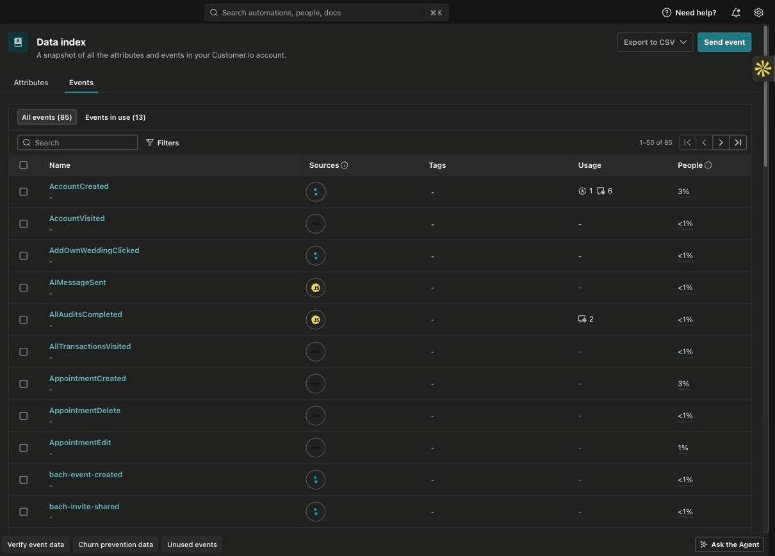The width and height of the screenshot is (775, 556).
Task: Click the Data index page icon
Action: pos(18,42)
